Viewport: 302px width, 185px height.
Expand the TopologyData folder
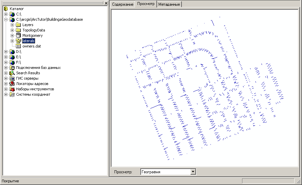pos(12,30)
